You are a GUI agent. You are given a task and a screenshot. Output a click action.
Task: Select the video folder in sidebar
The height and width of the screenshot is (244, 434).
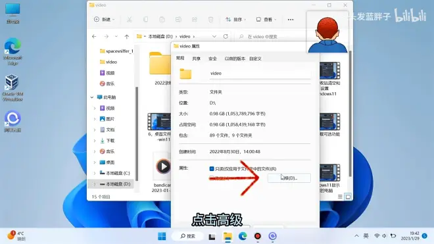[108, 62]
